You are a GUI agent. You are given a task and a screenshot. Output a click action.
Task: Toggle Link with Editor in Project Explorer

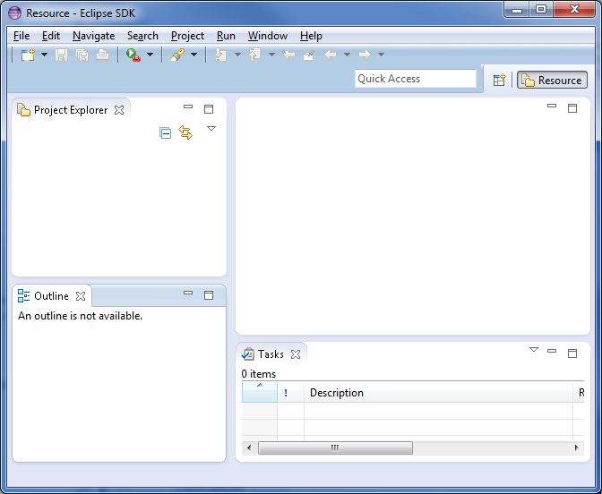[x=185, y=132]
